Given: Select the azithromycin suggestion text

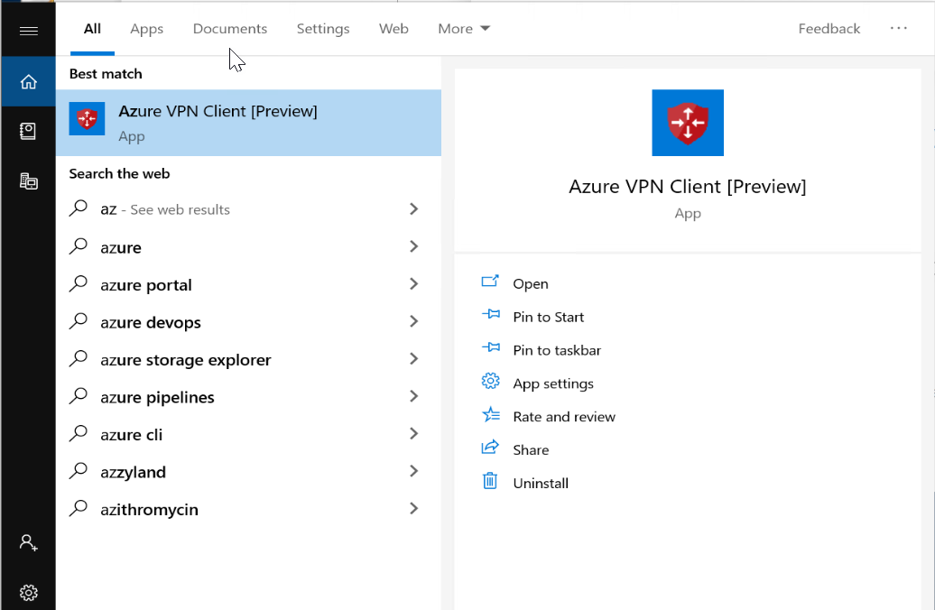Looking at the screenshot, I should [x=149, y=510].
